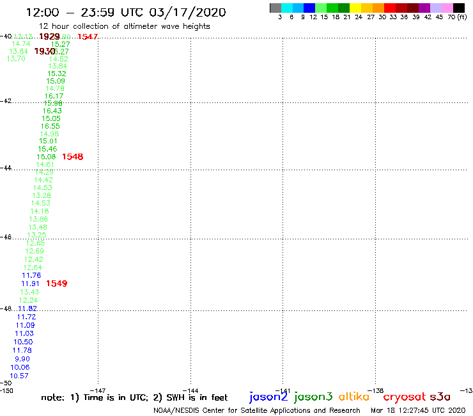Click the cryosat satellite legend label
The height and width of the screenshot is (416, 473).
(x=405, y=397)
